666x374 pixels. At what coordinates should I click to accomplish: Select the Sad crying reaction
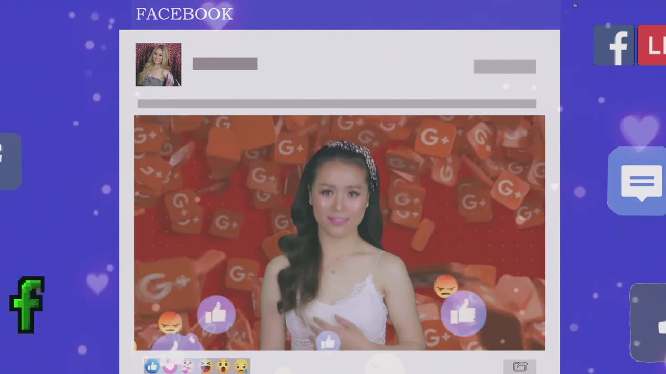pos(241,367)
